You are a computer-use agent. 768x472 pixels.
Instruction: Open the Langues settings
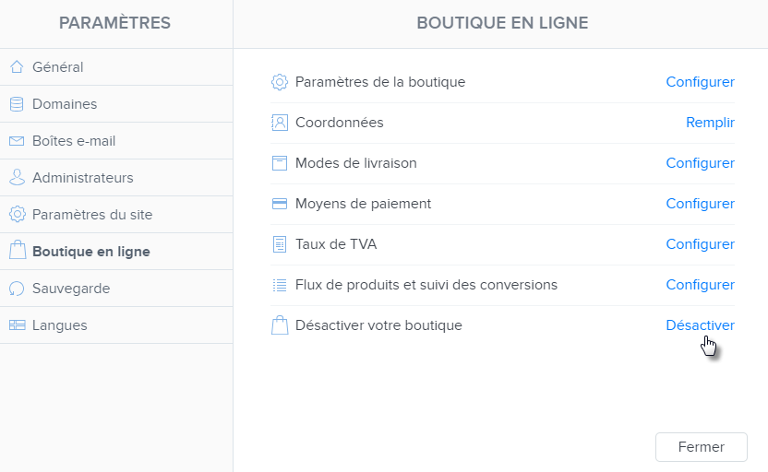(x=60, y=325)
